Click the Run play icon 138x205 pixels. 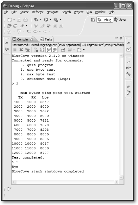pos(46,20)
